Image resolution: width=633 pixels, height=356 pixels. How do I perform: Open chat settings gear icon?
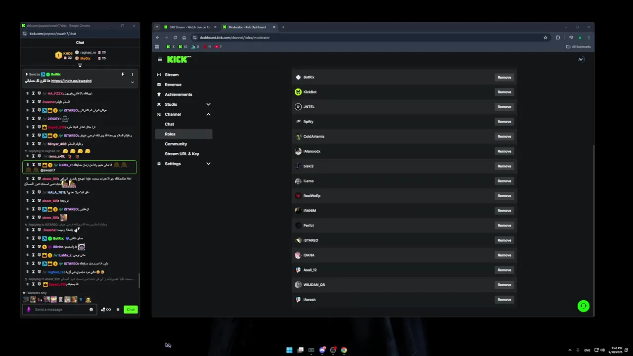click(118, 310)
